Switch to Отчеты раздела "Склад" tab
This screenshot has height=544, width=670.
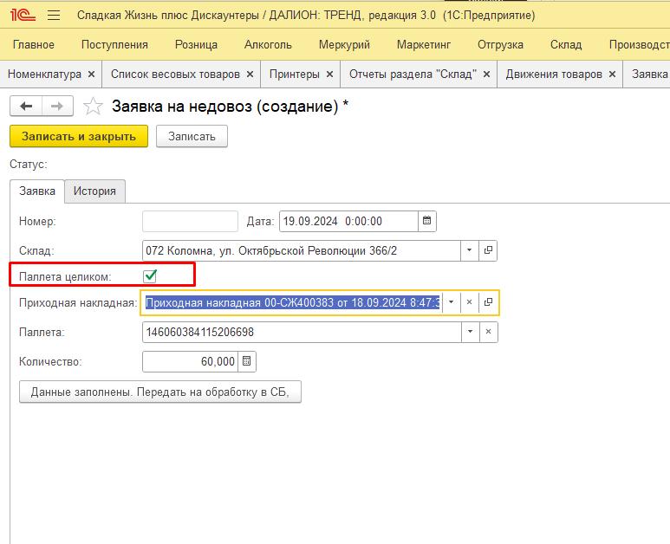413,74
